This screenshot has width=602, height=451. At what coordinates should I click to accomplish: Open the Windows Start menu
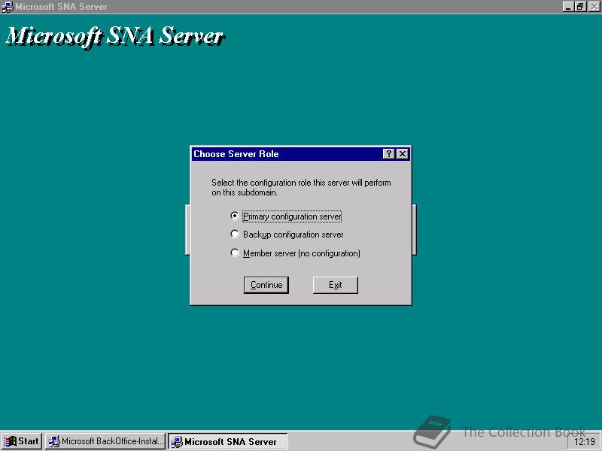22,441
